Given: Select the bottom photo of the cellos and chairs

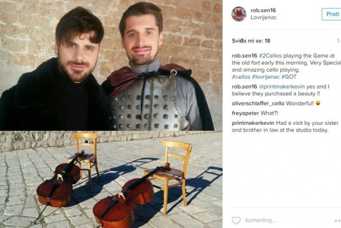Looking at the screenshot, I should point(111,179).
